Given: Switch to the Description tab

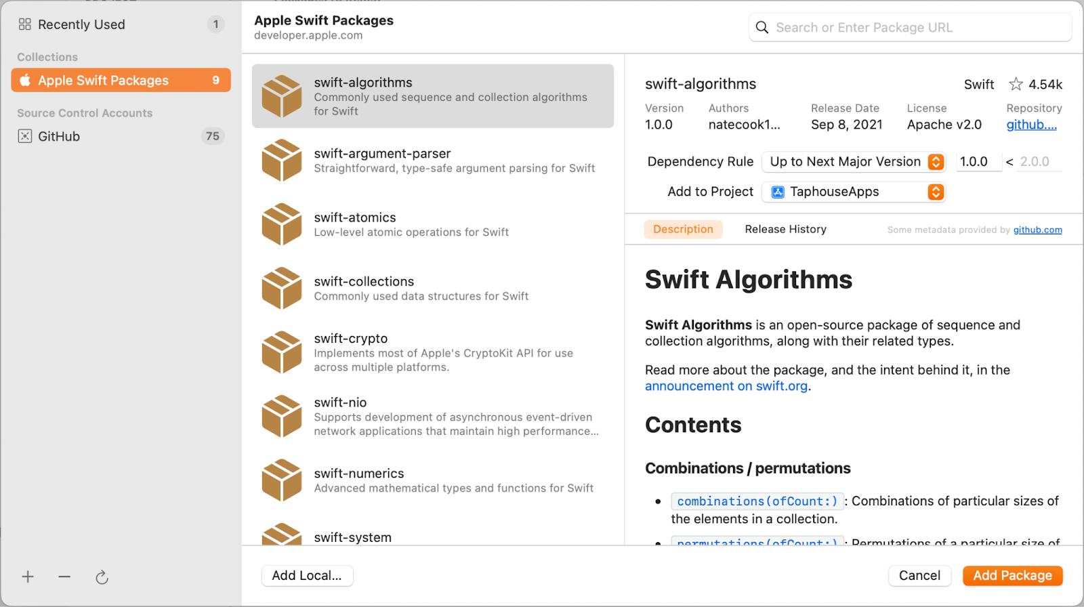Looking at the screenshot, I should [x=683, y=229].
